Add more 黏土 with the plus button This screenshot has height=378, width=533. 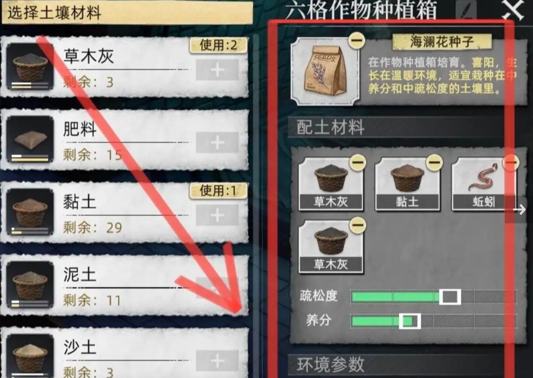pos(217,215)
